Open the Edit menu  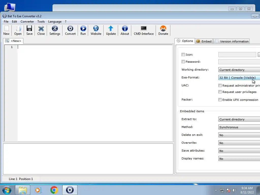(x=14, y=22)
